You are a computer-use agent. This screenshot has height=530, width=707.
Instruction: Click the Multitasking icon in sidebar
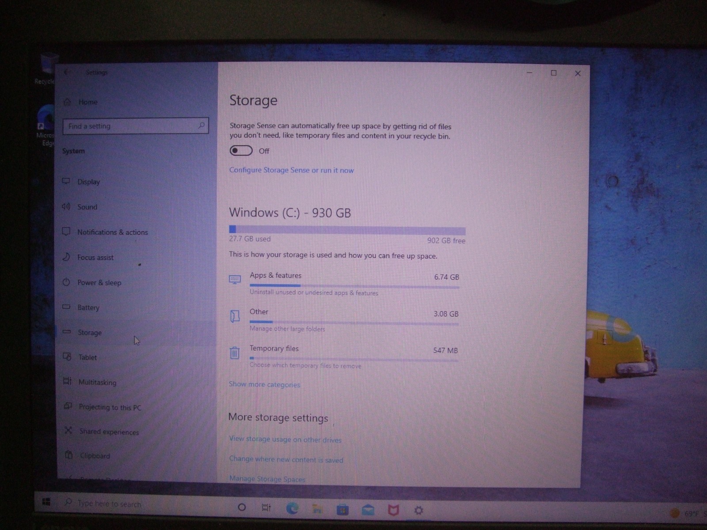click(x=67, y=381)
